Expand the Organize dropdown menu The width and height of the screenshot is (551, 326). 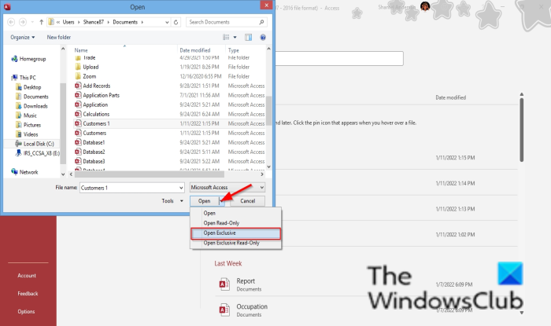[23, 37]
